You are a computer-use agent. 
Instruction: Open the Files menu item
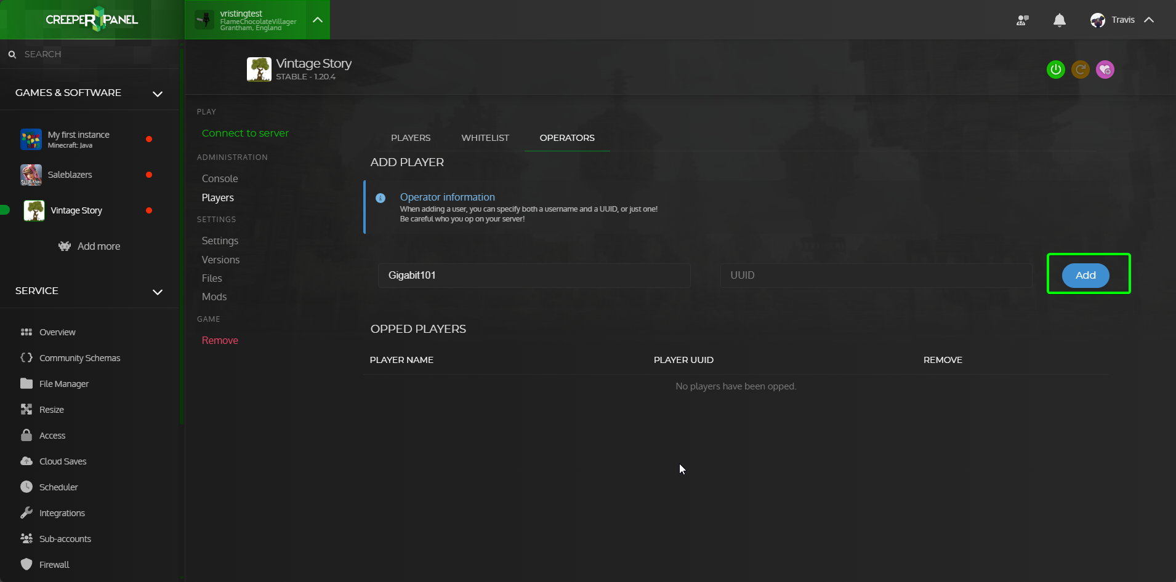click(212, 278)
